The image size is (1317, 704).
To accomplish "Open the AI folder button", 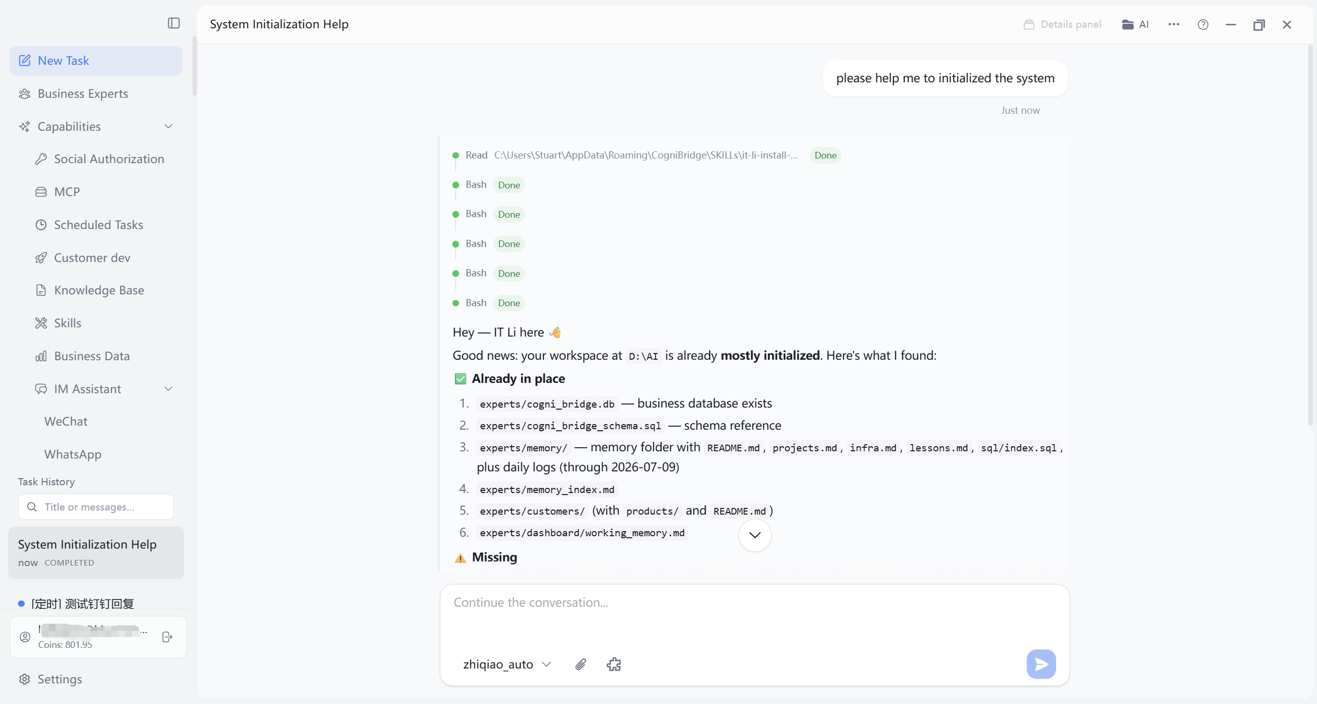I will click(1135, 24).
